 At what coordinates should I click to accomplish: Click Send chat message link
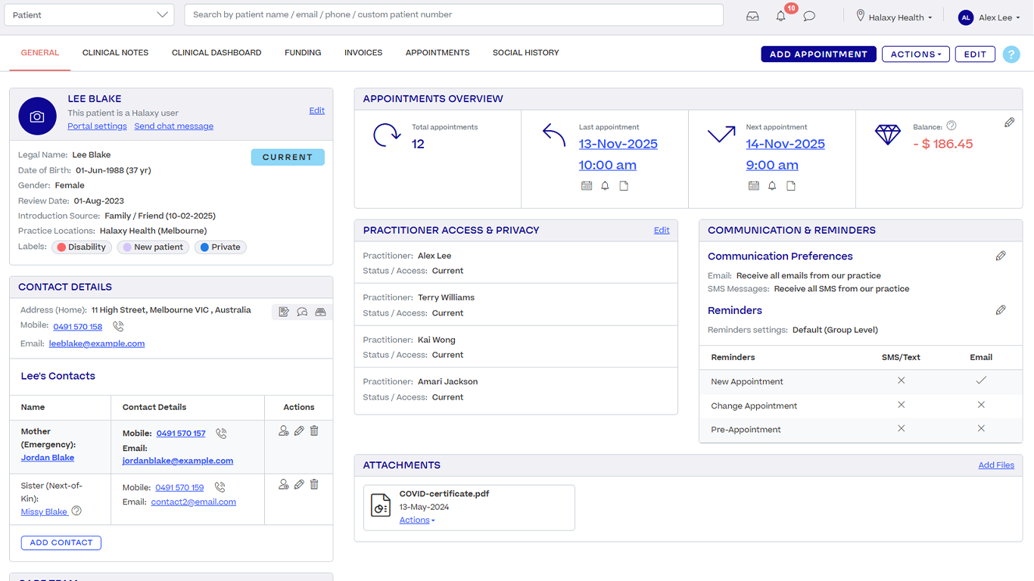coord(174,126)
